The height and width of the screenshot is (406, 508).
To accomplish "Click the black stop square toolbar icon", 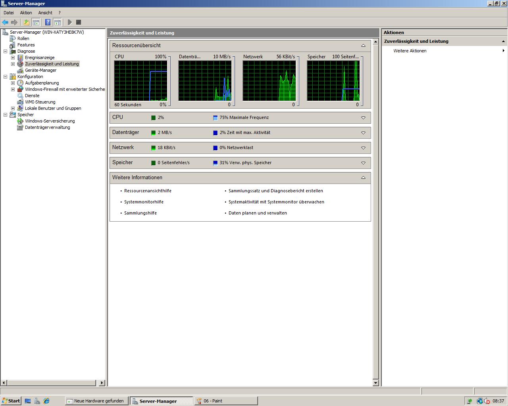I will (79, 22).
